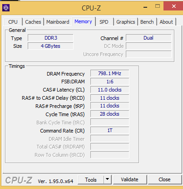Click the 11.0 clocks CAS latency value
The width and height of the screenshot is (183, 189).
coord(110,90)
